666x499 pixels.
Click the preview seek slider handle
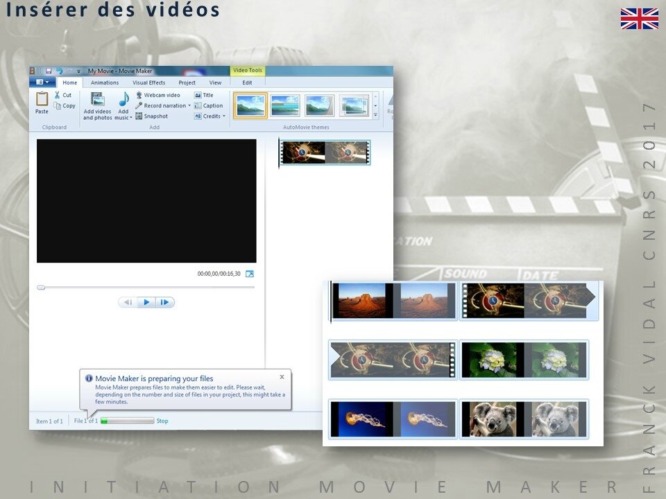41,287
